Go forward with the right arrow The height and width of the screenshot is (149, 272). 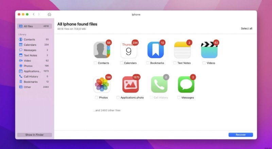click(x=39, y=14)
